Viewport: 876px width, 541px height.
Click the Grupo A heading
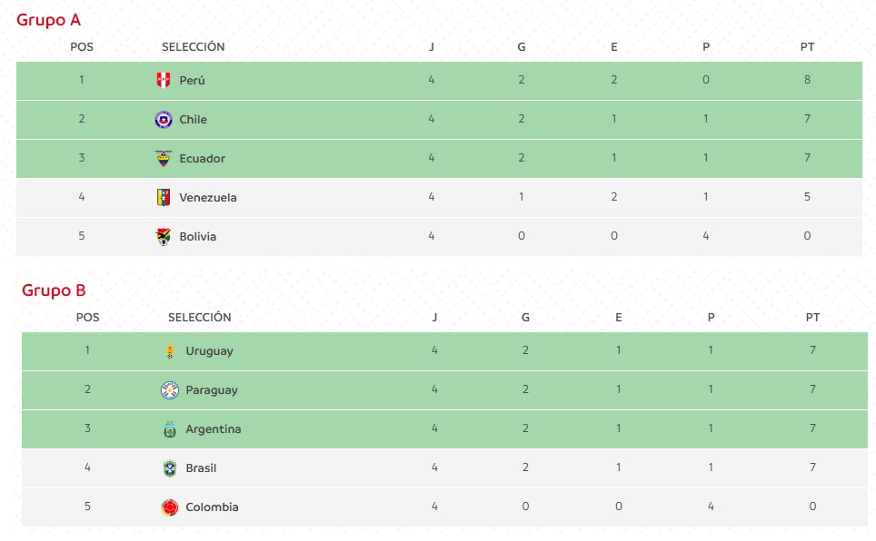click(47, 20)
